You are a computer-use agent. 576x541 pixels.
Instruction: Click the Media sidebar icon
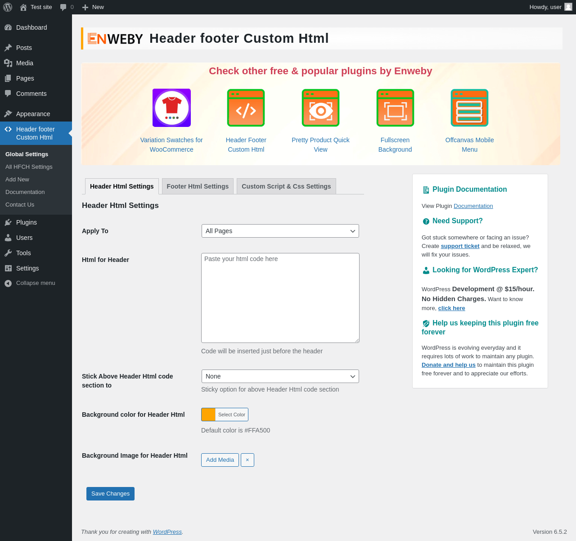click(8, 63)
